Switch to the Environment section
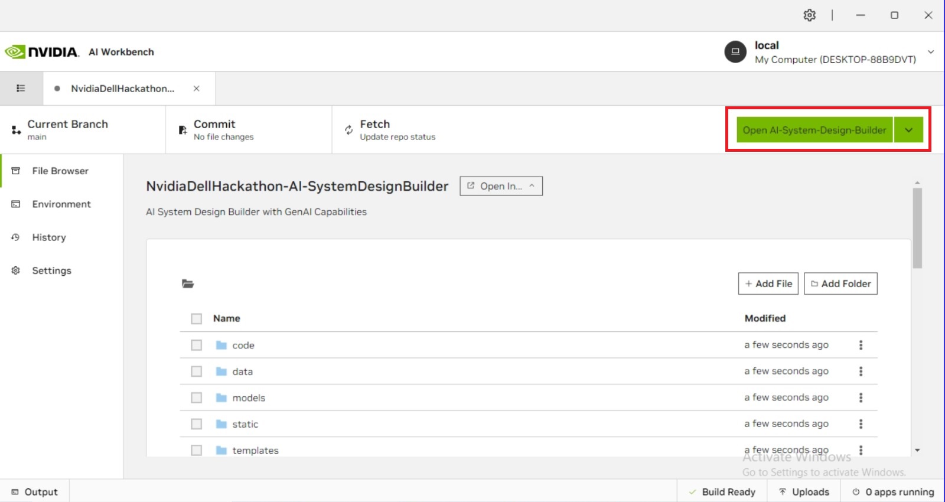This screenshot has height=502, width=945. click(61, 204)
